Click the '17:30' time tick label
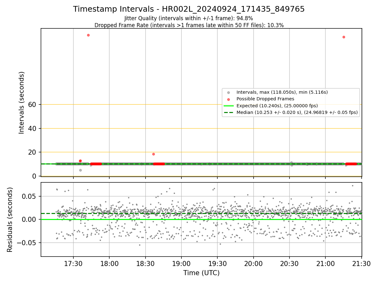Screen dimensions: 378x284 [73, 263]
